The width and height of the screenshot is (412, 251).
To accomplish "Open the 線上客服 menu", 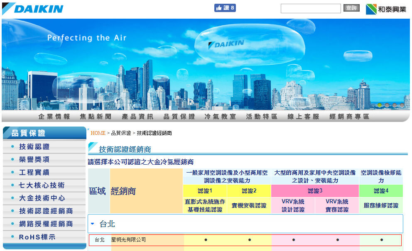I will (x=304, y=117).
